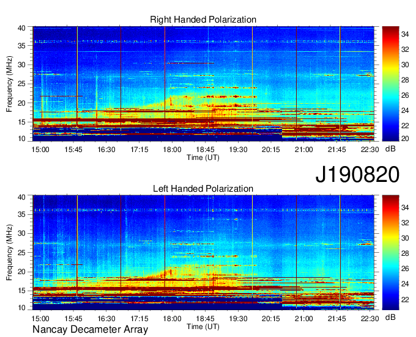Click the 20:15 time tick of left-handed plot
The height and width of the screenshot is (337, 416).
click(271, 318)
